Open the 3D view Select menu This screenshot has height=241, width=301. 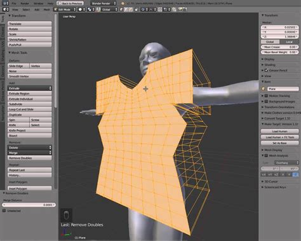click(x=26, y=10)
